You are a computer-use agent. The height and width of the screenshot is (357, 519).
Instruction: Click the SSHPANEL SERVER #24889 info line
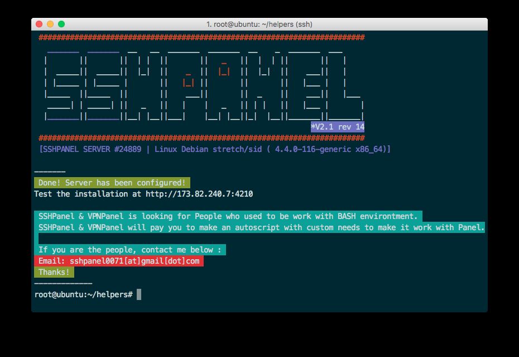215,149
